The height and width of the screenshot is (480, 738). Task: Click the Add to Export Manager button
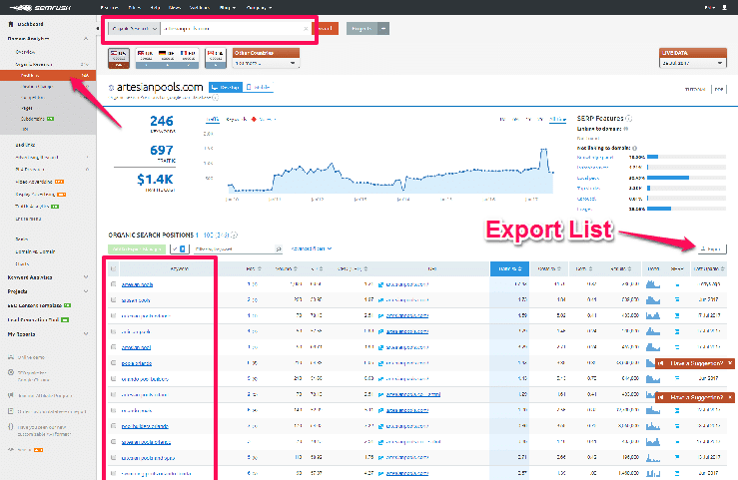(x=137, y=248)
